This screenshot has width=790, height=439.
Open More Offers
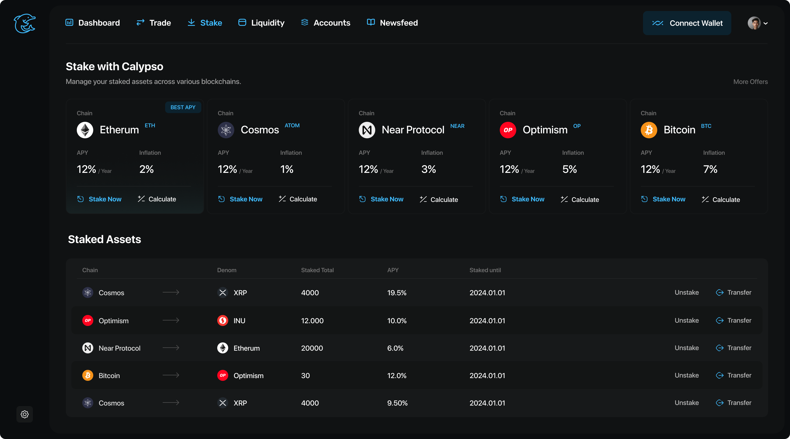[x=750, y=81]
